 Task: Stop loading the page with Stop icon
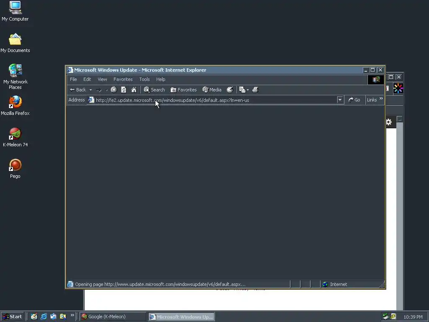coord(114,90)
